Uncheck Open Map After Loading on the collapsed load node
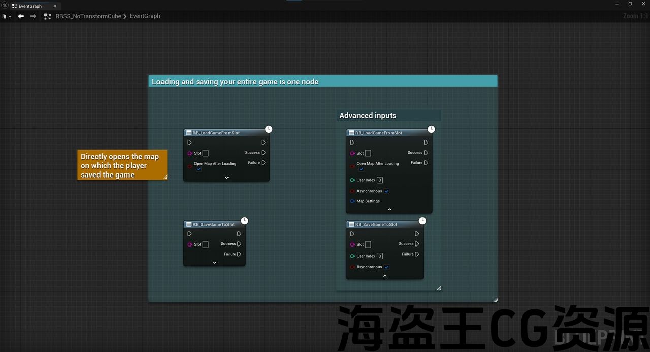Image resolution: width=650 pixels, height=352 pixels. coord(199,169)
